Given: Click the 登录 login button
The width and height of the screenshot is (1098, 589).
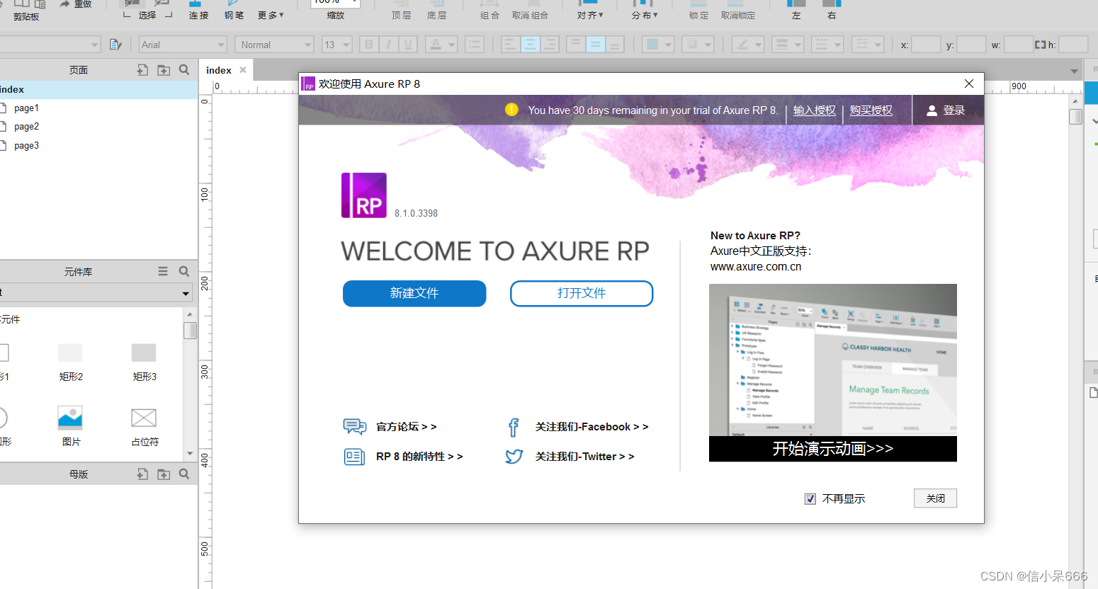Looking at the screenshot, I should [x=946, y=110].
